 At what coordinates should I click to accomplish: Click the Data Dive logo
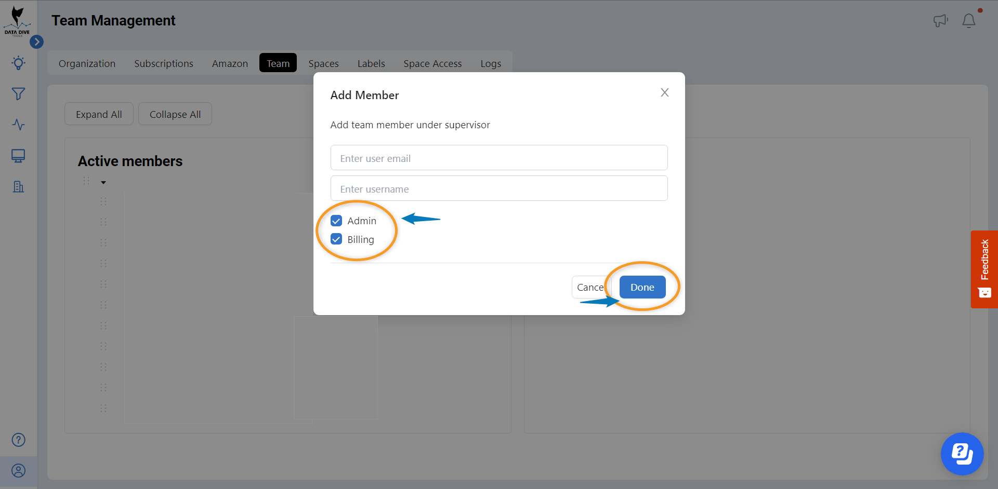(x=17, y=21)
